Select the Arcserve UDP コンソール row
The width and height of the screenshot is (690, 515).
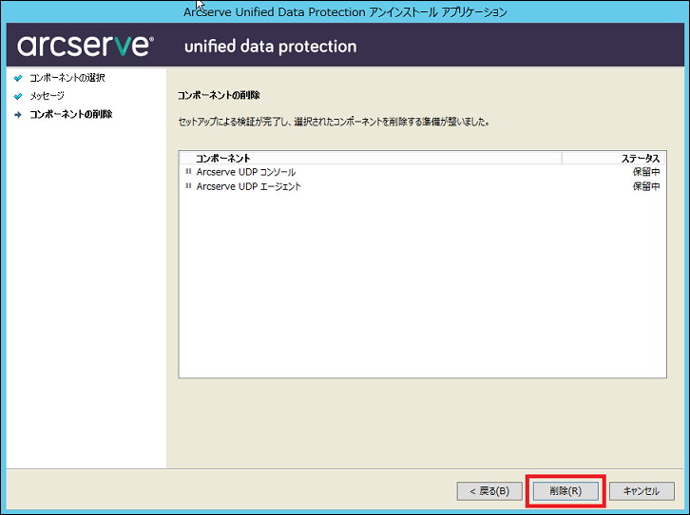coord(422,172)
